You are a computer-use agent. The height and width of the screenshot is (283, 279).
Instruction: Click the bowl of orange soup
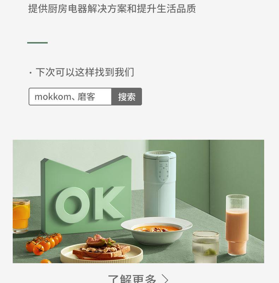pyautogui.click(x=156, y=231)
